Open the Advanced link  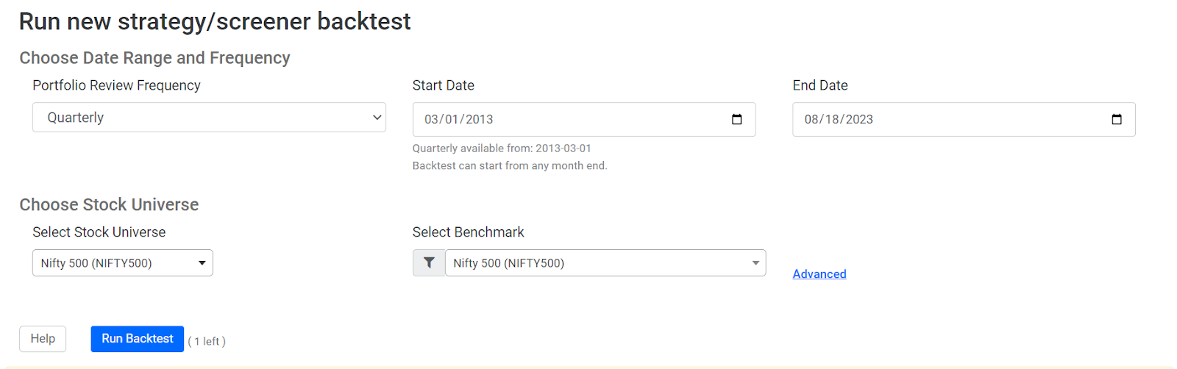[x=819, y=274]
